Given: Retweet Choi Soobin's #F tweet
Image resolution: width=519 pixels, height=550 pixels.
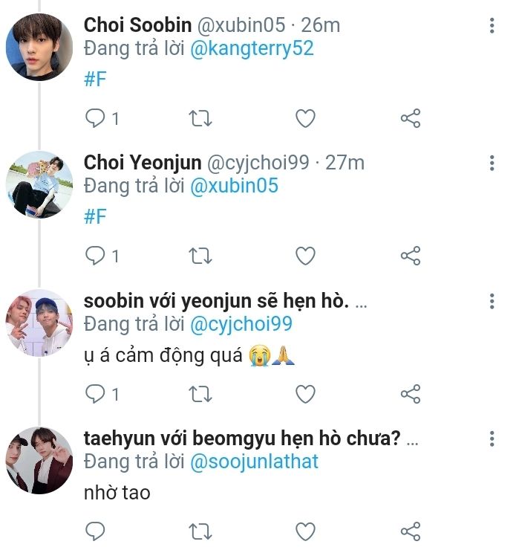Looking at the screenshot, I should pyautogui.click(x=201, y=118).
